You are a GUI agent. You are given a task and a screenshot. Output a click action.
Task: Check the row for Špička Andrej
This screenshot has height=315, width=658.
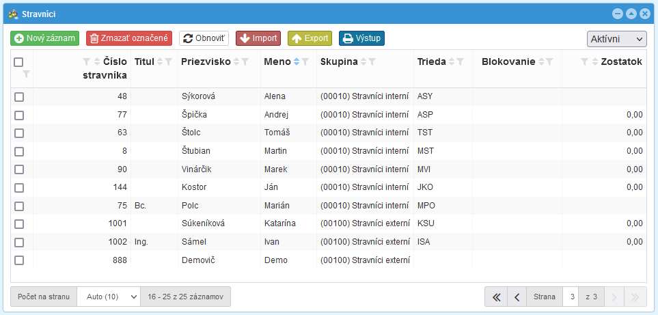tap(19, 115)
